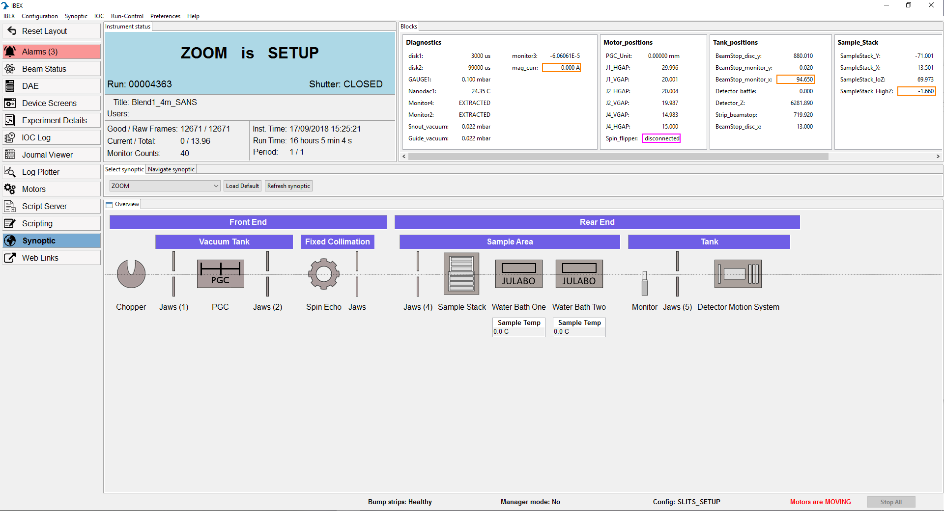Click the Log Plotter icon

[10, 172]
